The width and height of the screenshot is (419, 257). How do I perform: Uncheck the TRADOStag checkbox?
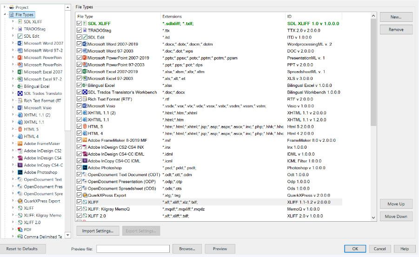click(80, 31)
